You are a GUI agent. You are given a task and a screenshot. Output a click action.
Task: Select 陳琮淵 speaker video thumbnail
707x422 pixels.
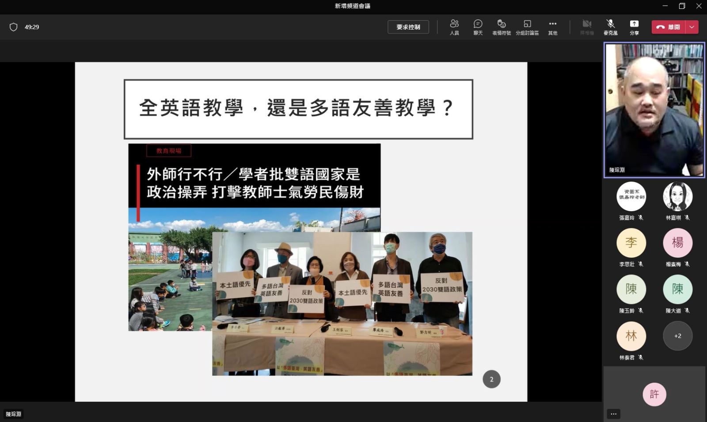[654, 110]
